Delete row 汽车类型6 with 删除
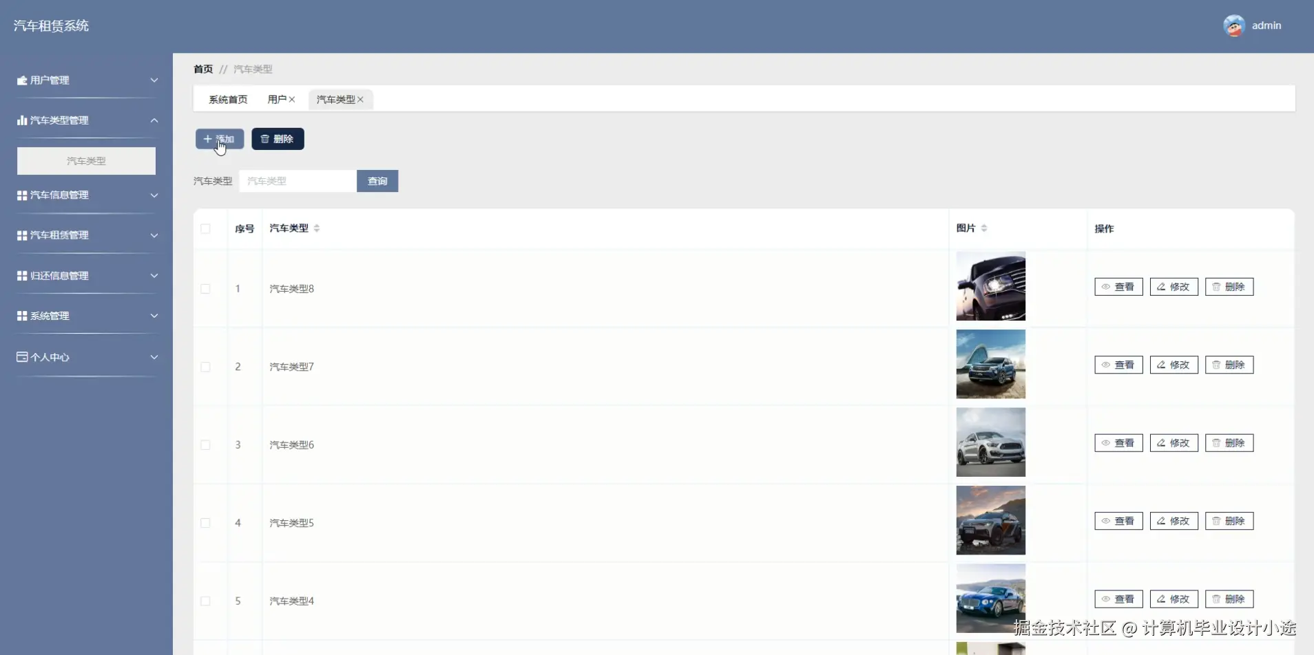Viewport: 1314px width, 655px height. click(x=1229, y=443)
